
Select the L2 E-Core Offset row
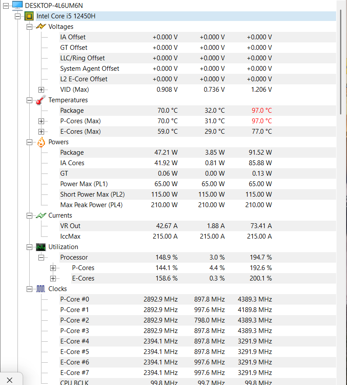pos(197,79)
